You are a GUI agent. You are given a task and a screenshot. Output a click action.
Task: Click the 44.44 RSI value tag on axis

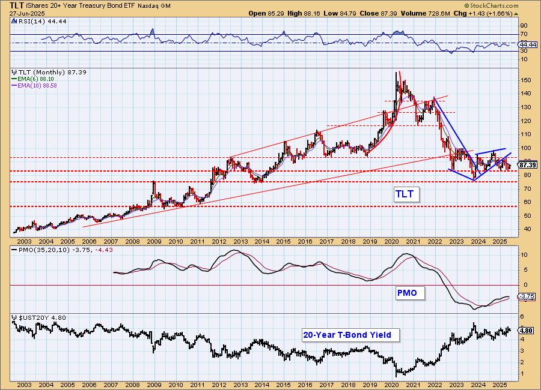[x=528, y=45]
